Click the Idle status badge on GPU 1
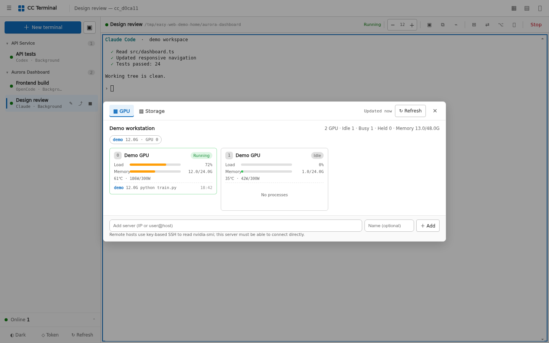The image size is (549, 343). coord(317,155)
